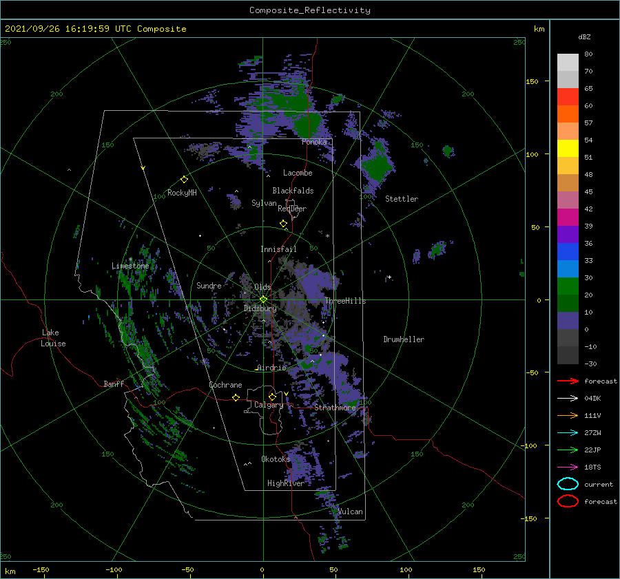Screen dimensions: 620x579
Task: Click the Vulcan label
Action: tap(351, 512)
